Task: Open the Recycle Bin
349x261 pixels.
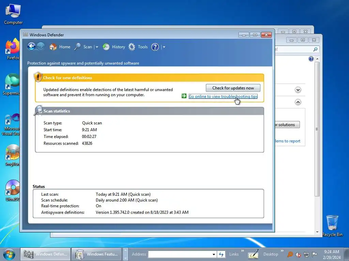Action: [332, 226]
